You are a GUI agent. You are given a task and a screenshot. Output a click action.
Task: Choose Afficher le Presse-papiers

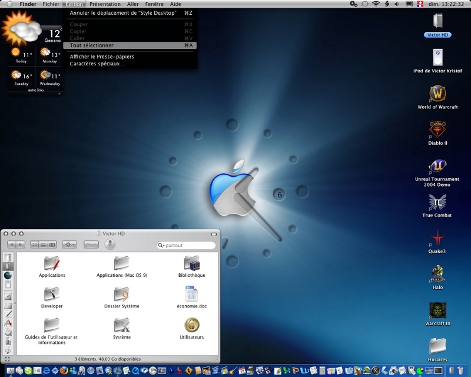click(130, 57)
